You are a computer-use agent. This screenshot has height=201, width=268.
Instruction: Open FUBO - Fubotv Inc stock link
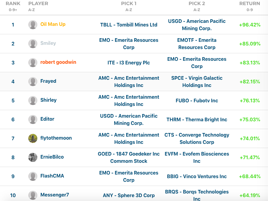click(x=197, y=101)
